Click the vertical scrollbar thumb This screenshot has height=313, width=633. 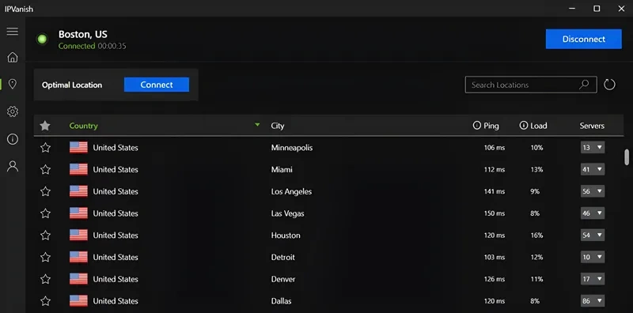[627, 157]
